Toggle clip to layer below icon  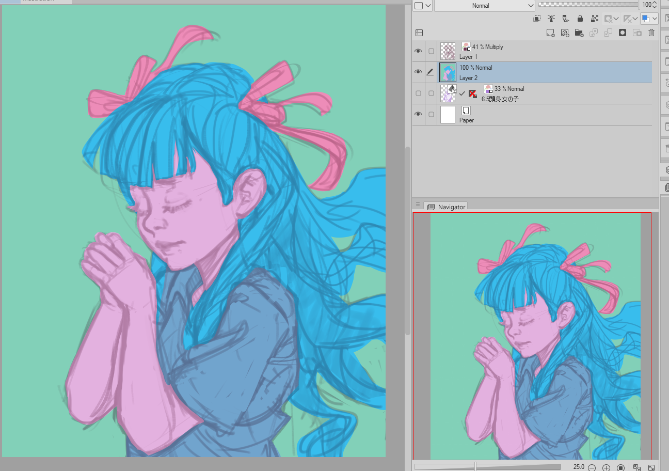537,19
